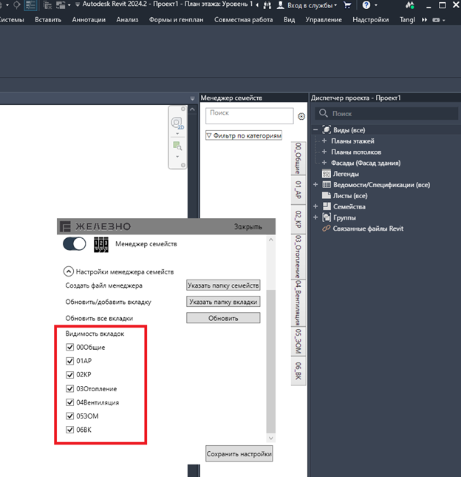Click the Обновить button
The width and height of the screenshot is (461, 477).
[223, 318]
